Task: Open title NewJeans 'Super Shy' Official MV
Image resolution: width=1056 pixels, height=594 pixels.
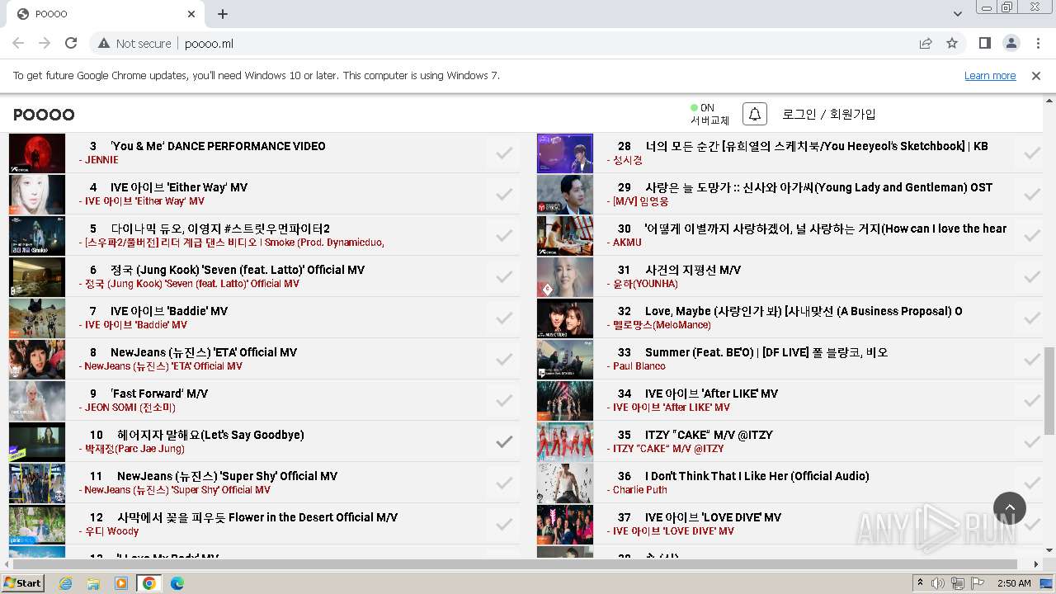Action: tap(227, 476)
